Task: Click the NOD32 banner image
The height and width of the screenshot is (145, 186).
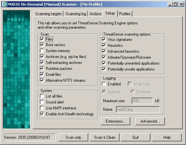Action: click(x=16, y=69)
